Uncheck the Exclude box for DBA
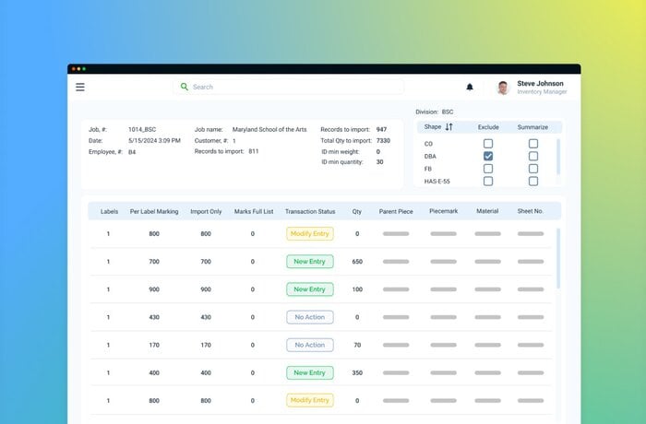 click(x=488, y=157)
